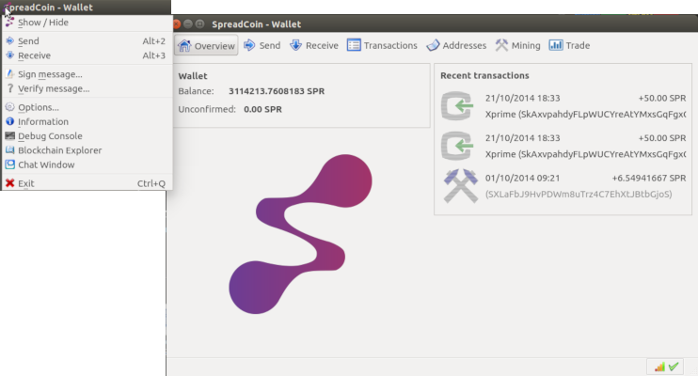The image size is (698, 376).
Task: Click the Show / Hide tray menu entry
Action: tap(87, 23)
